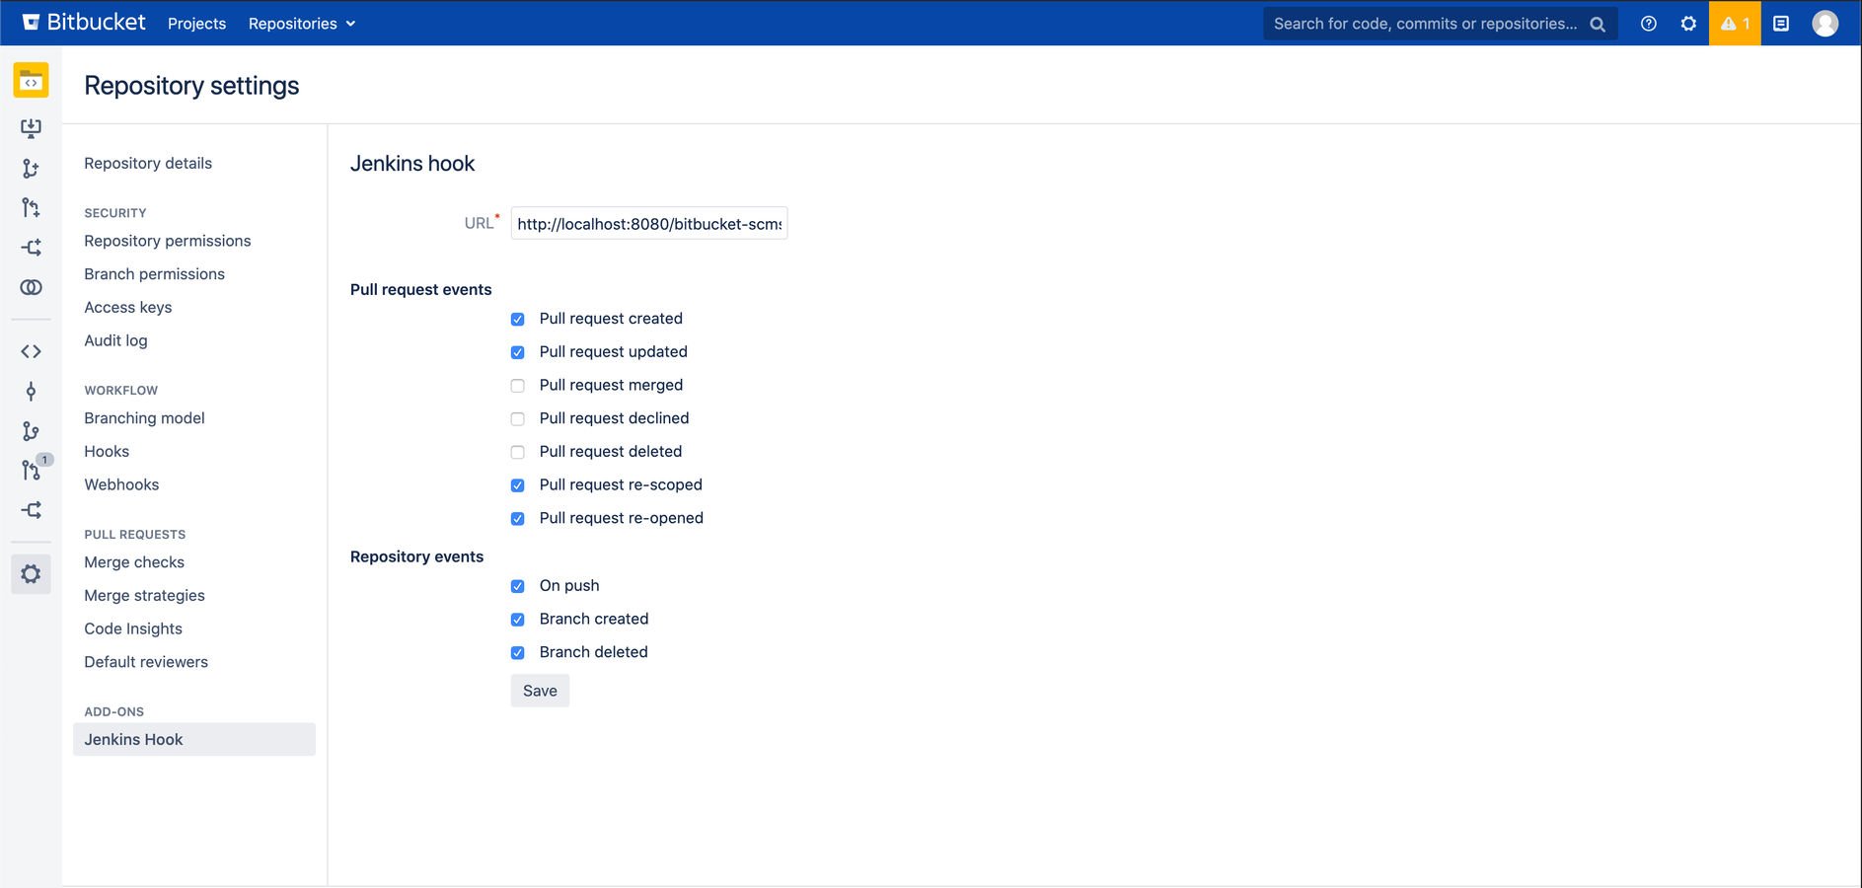Toggle Pull request re-opened checkbox

[517, 519]
